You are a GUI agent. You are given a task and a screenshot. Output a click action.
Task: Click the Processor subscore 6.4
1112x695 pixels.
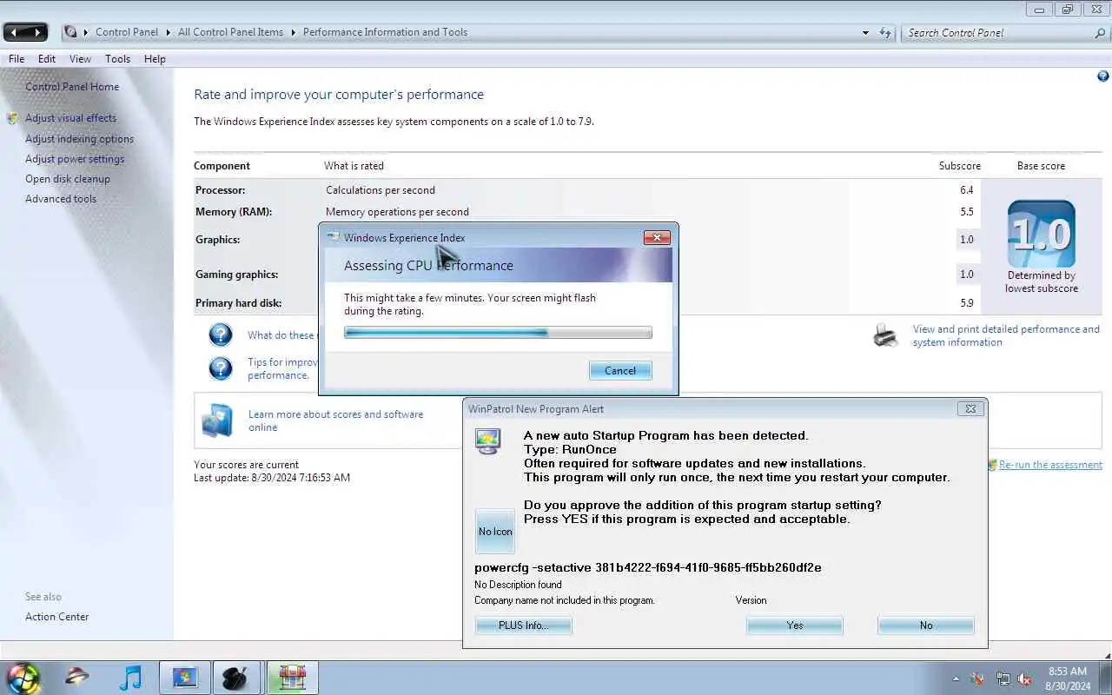[x=967, y=190]
